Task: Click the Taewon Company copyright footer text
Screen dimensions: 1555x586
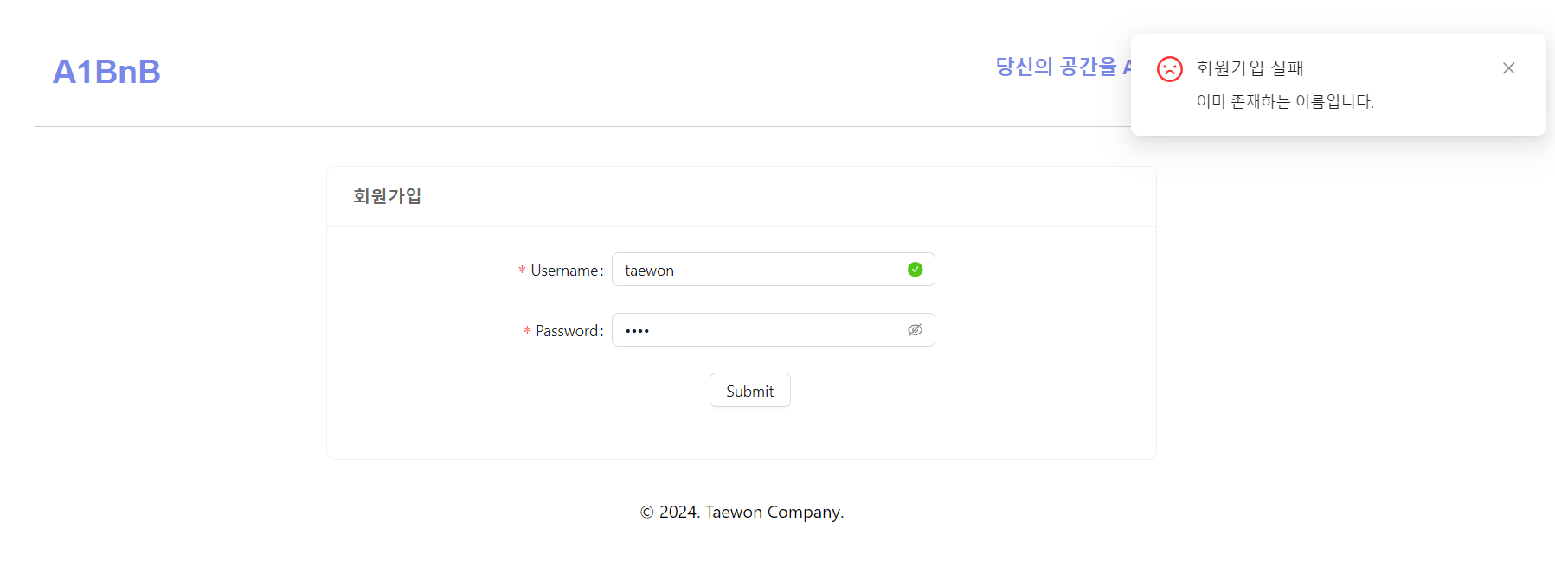Action: pos(750,512)
